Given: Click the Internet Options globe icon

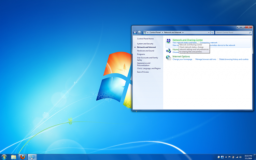Looking at the screenshot, I should pos(168,58).
